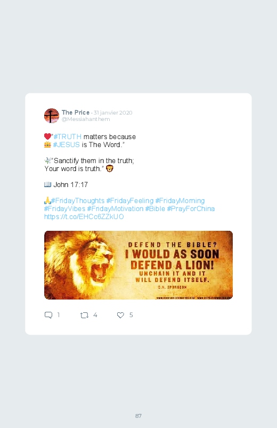
Task: Click the praying hands emoji
Action: click(47, 200)
